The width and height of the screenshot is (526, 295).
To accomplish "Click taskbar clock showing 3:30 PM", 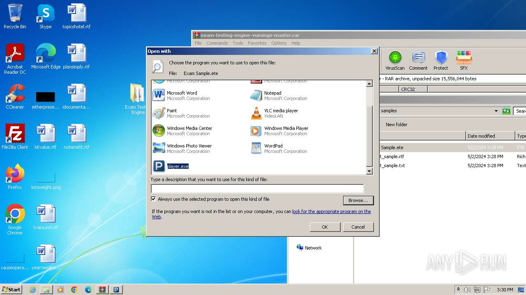I will pyautogui.click(x=505, y=290).
